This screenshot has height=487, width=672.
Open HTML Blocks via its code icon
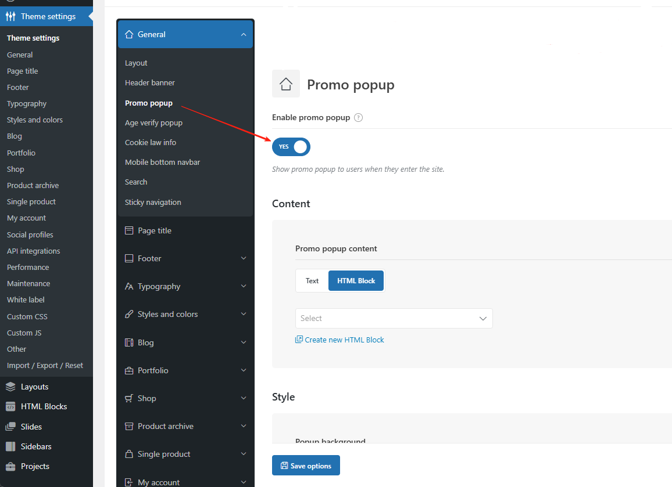click(10, 406)
